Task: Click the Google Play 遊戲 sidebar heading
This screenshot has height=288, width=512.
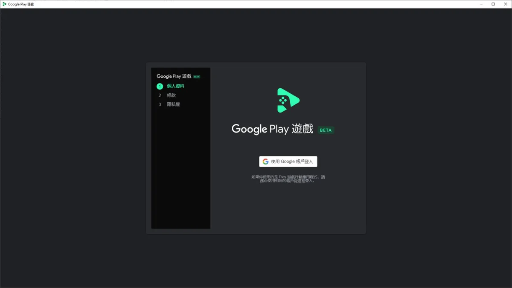Action: [174, 76]
